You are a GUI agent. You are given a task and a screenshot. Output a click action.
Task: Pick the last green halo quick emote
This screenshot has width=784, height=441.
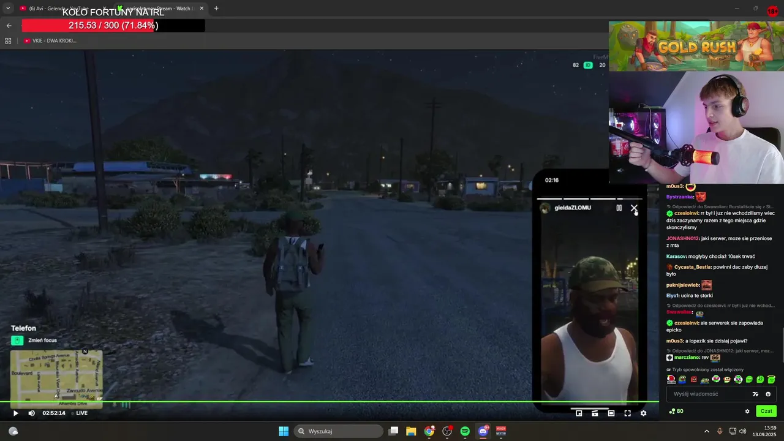click(x=771, y=379)
